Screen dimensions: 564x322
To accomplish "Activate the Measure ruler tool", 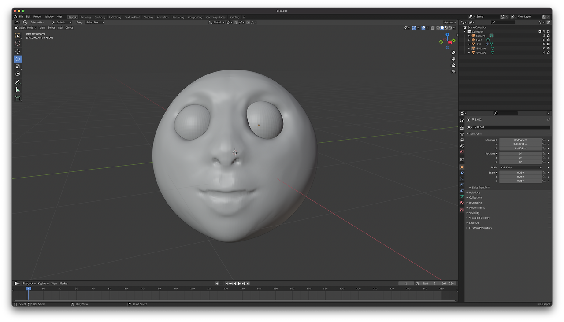I will 18,90.
